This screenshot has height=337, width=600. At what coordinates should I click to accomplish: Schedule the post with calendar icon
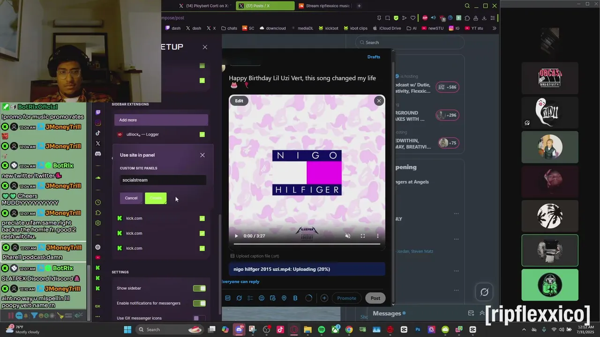[273, 298]
